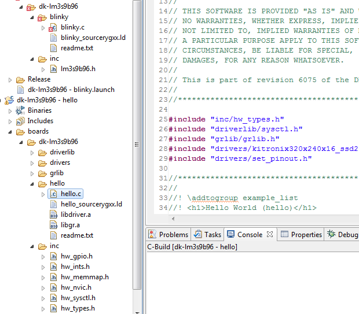Select readme.txt under the hello folder
This screenshot has width=359, height=314.
pyautogui.click(x=77, y=235)
